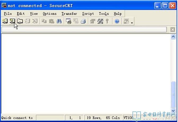This screenshot has width=178, height=122.
Task: Open Connect in Tab folder icon
Action: click(x=20, y=21)
